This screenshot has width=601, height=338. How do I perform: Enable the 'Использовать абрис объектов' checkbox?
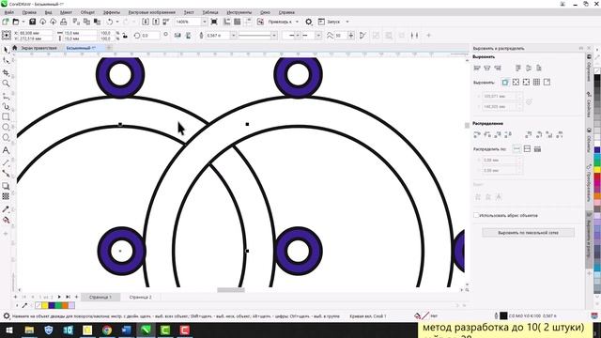point(476,215)
